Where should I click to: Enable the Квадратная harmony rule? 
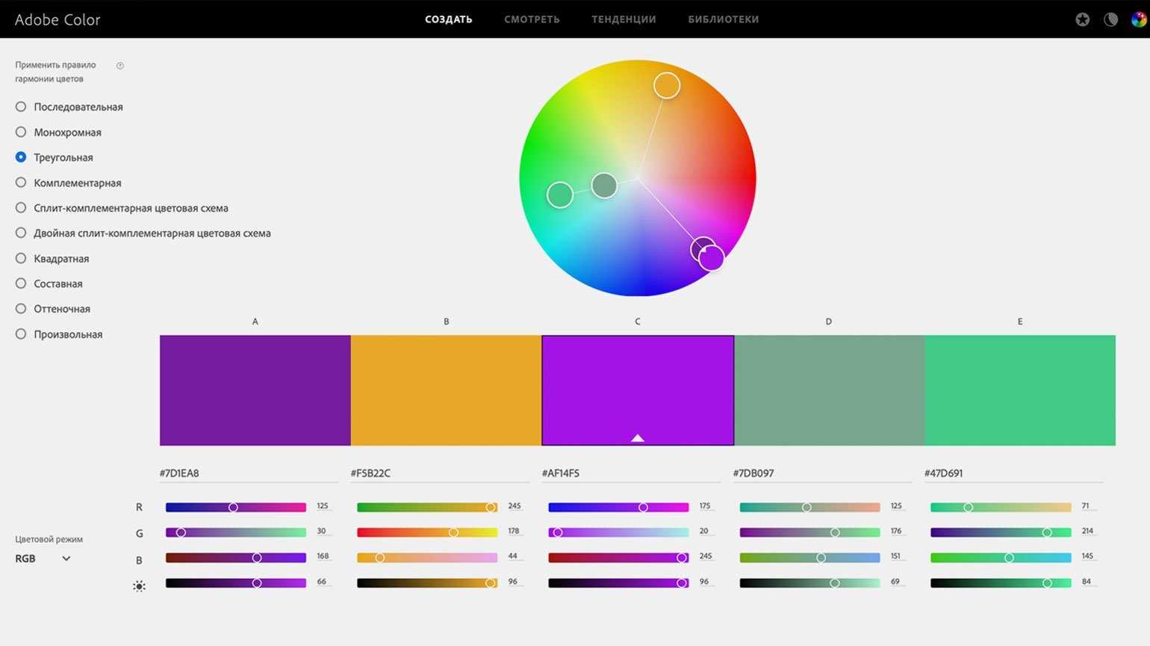(x=21, y=258)
